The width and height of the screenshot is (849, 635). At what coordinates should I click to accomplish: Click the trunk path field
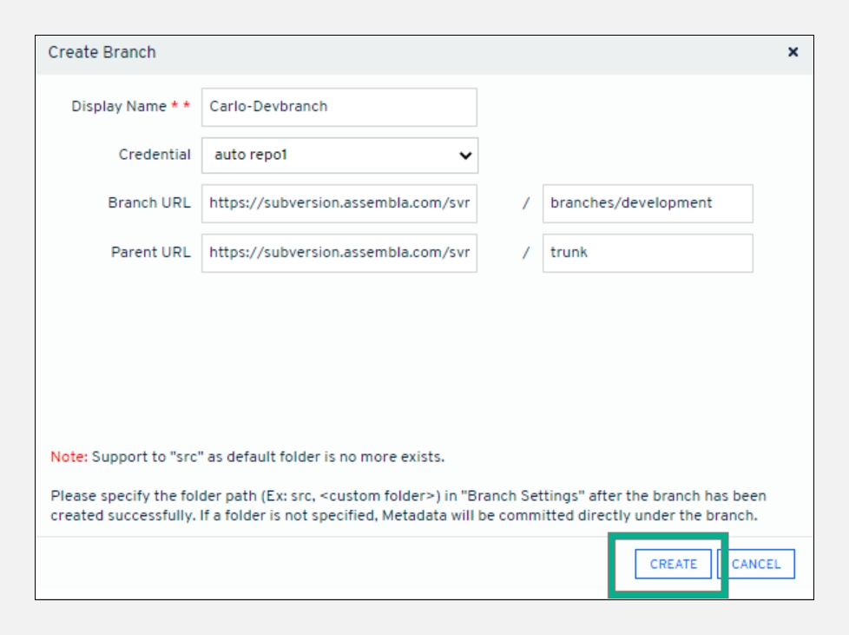click(647, 253)
